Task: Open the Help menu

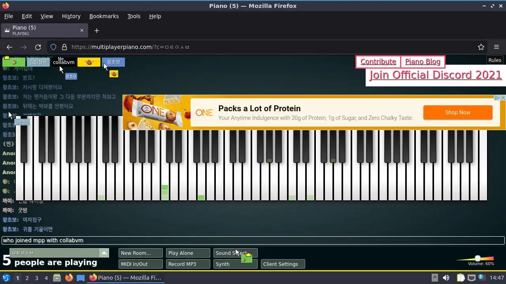Action: tap(155, 16)
